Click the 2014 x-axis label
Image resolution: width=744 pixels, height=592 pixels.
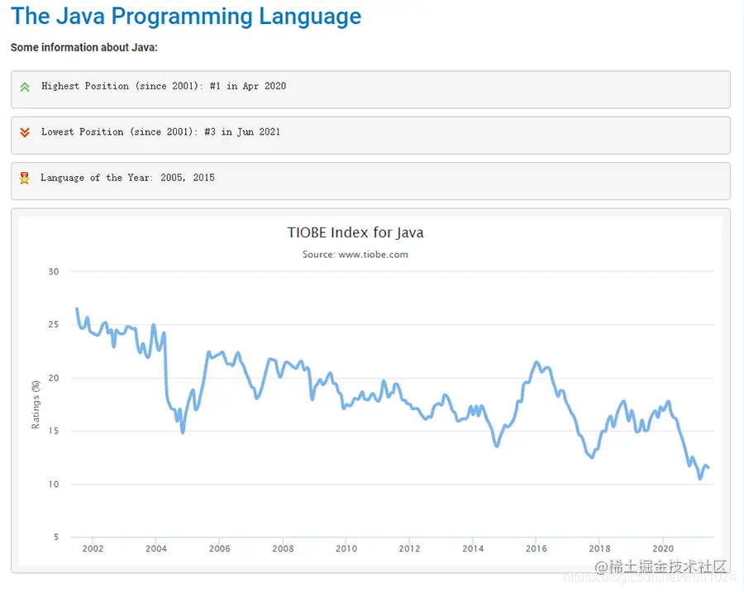click(473, 549)
